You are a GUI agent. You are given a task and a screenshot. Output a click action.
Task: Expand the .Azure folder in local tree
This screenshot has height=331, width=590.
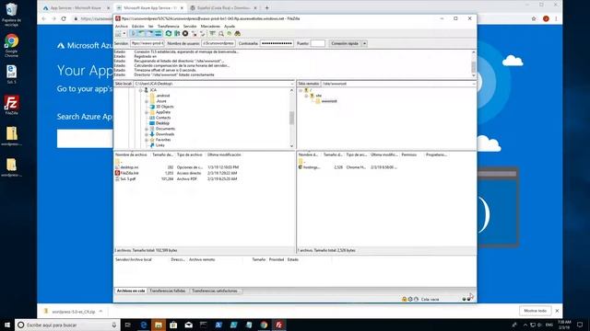click(x=147, y=101)
